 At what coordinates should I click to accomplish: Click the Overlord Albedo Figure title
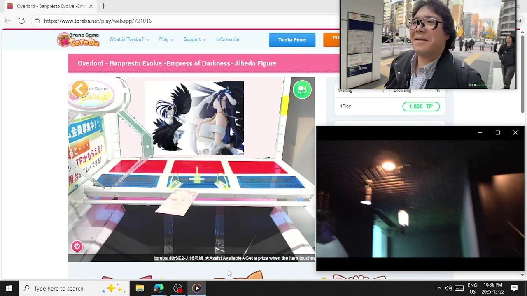click(177, 63)
